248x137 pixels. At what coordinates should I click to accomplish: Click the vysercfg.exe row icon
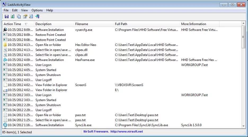pyautogui.click(x=5, y=30)
